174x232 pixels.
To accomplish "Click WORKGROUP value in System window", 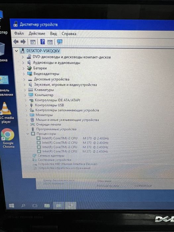I will 143,186.
